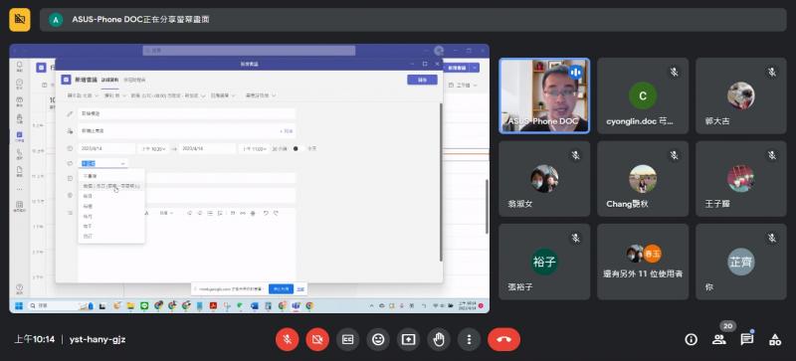Select the 張裕子 participant tile
The image size is (796, 361).
tap(544, 262)
